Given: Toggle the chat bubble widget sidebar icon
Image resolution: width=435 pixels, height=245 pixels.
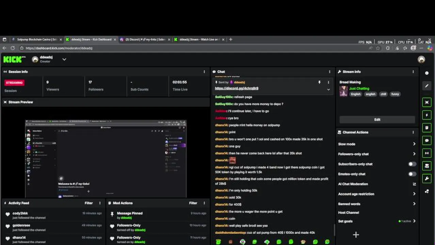Looking at the screenshot, I should [x=427, y=140].
